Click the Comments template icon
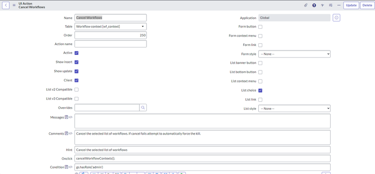The image size is (375, 174). click(x=67, y=133)
